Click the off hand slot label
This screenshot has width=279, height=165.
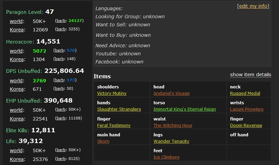[239, 135]
